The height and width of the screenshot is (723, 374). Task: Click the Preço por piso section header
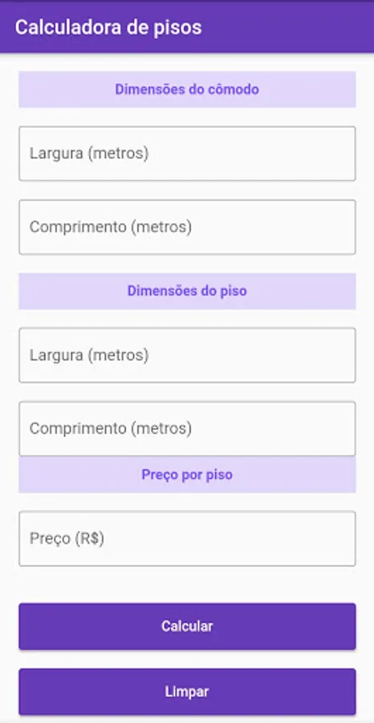tap(187, 475)
